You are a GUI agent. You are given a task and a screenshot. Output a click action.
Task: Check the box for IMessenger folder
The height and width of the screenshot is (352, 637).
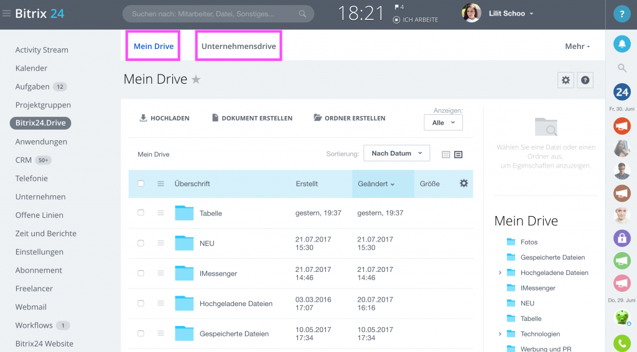click(x=141, y=273)
